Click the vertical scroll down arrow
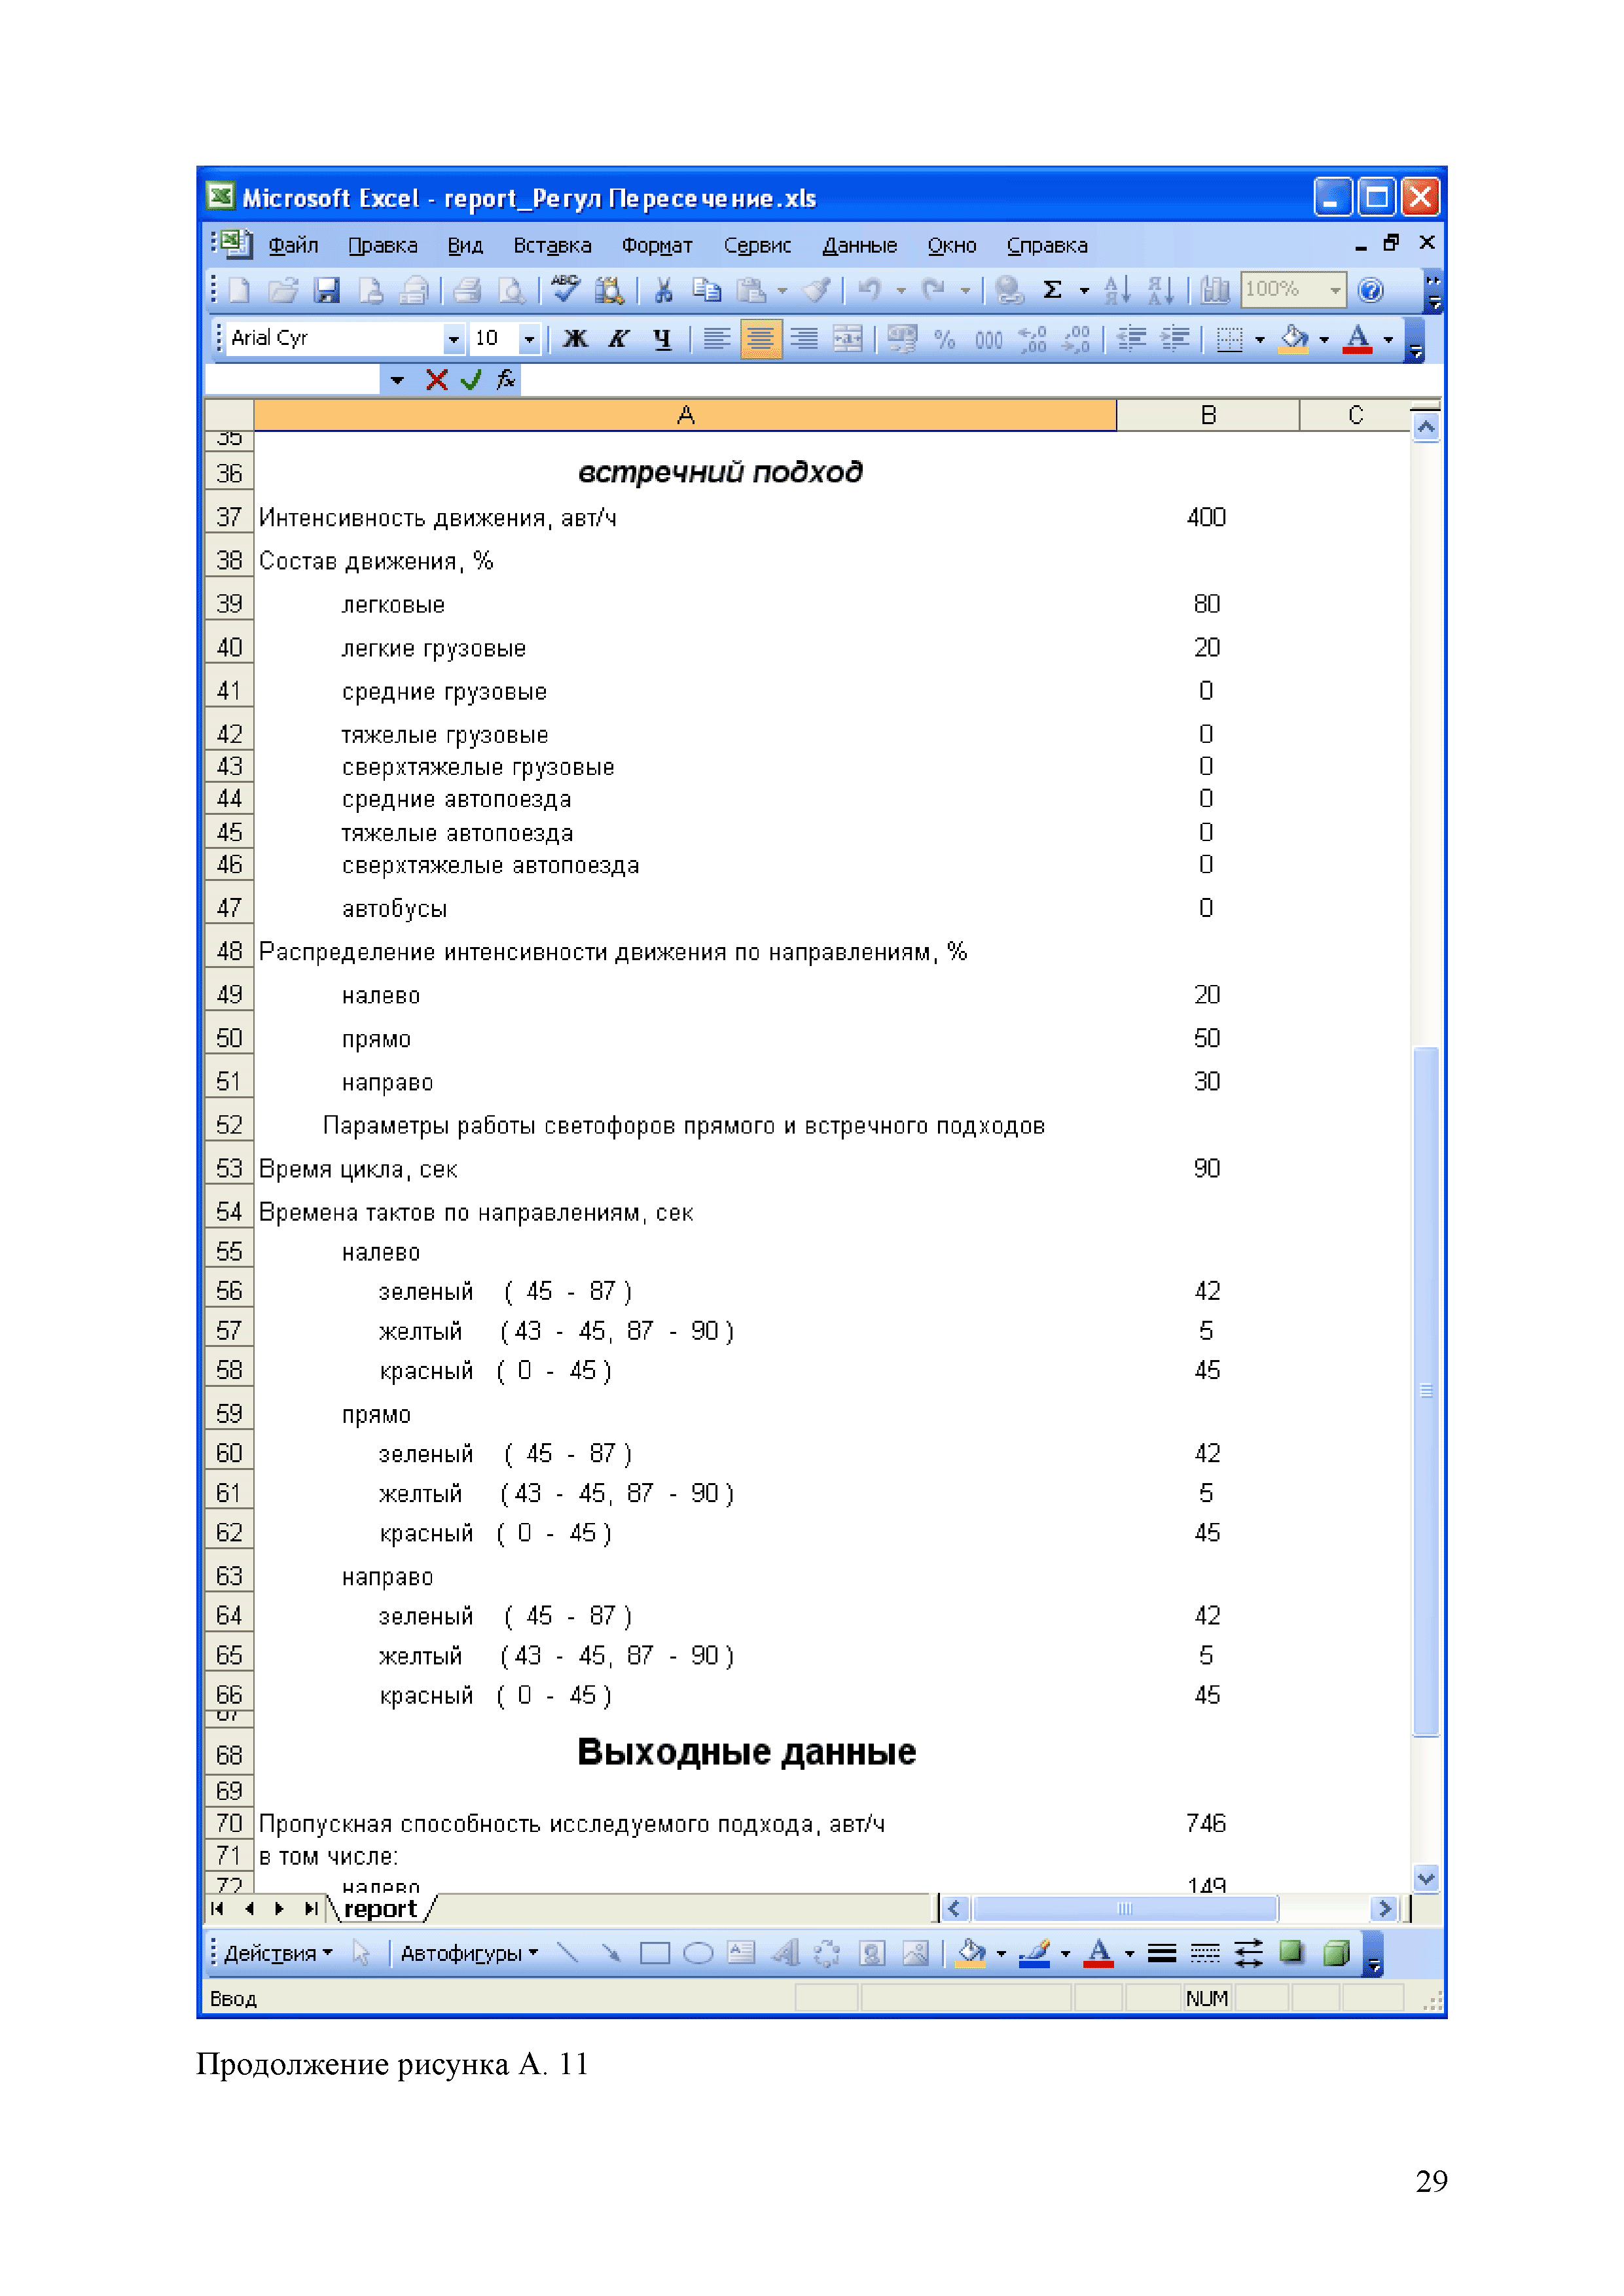 tap(1426, 1879)
